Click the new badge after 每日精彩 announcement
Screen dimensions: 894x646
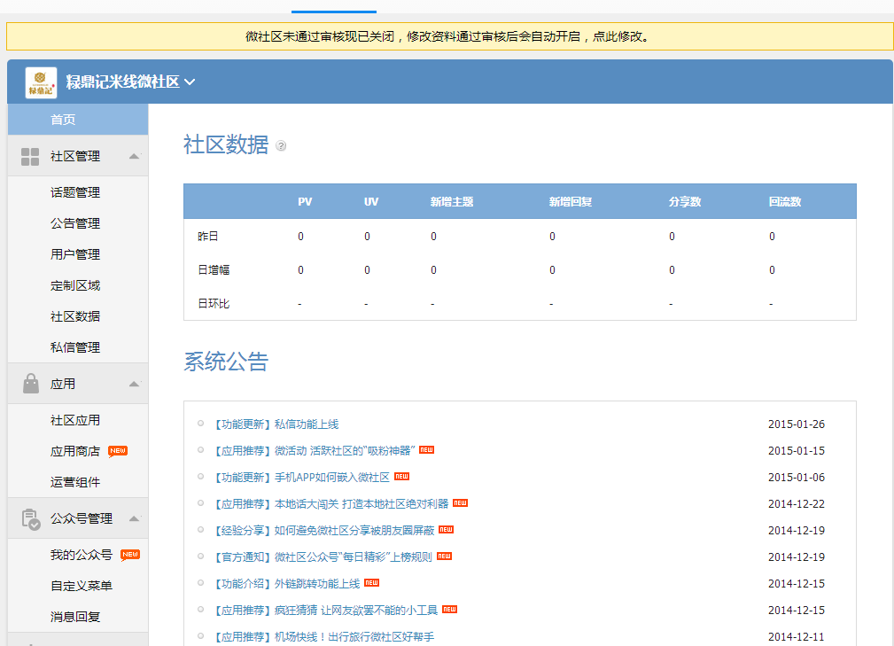[x=444, y=556]
